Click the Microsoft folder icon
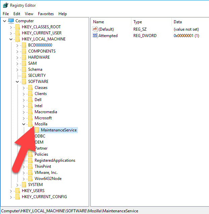 30,118
